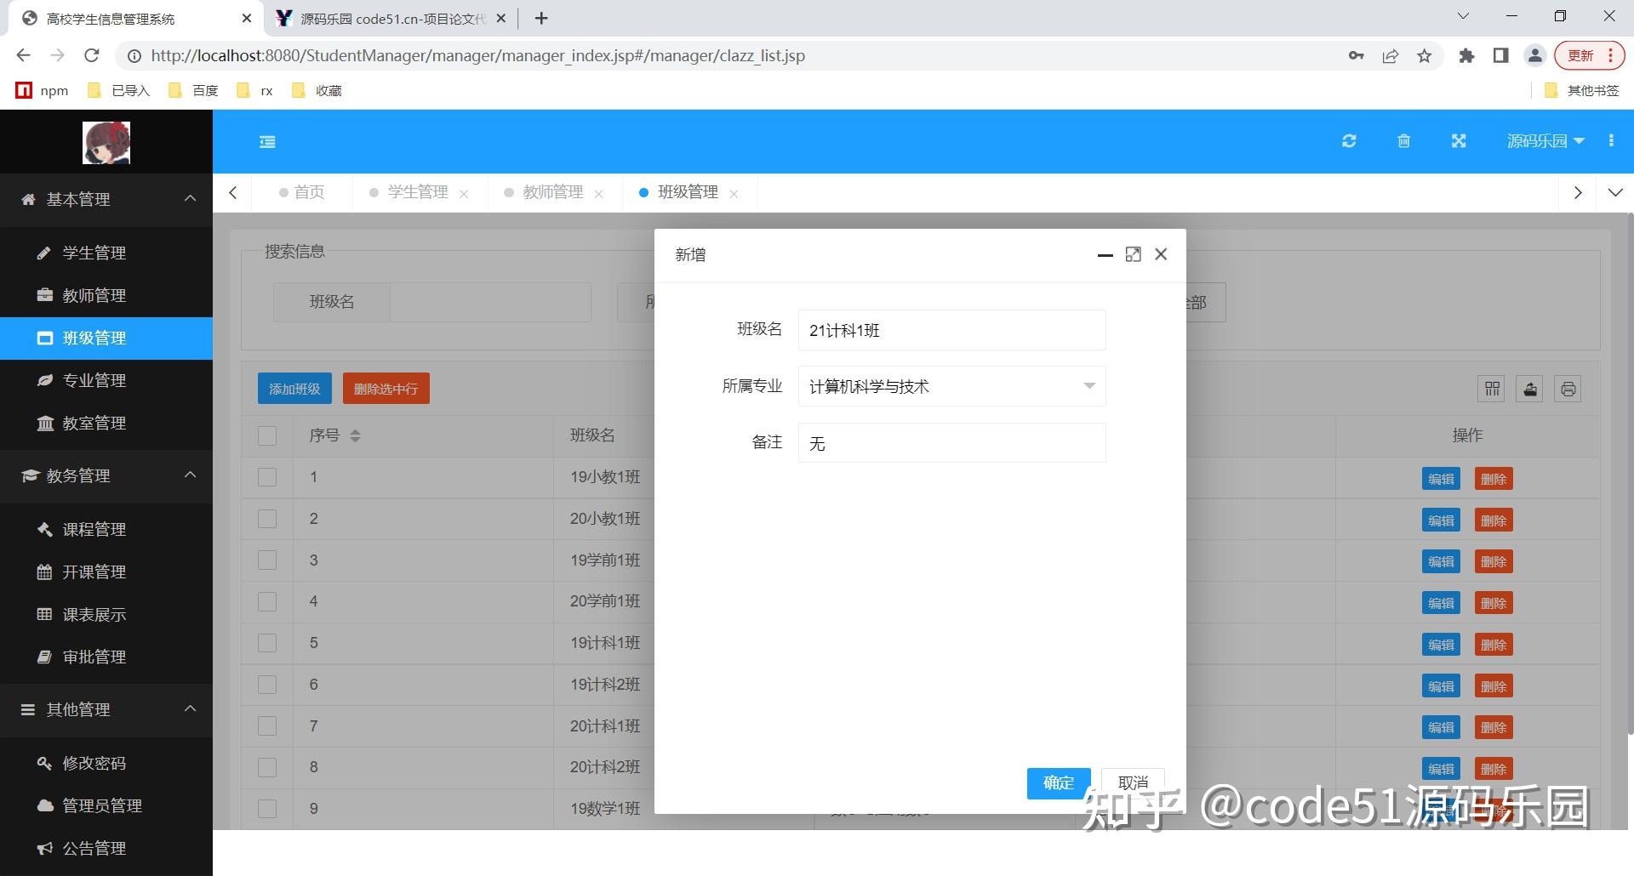Check the select-all checkbox in the table header

coord(266,435)
